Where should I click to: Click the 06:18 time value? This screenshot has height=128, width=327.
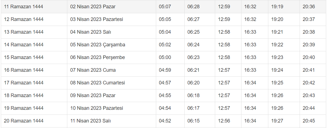tap(193, 95)
